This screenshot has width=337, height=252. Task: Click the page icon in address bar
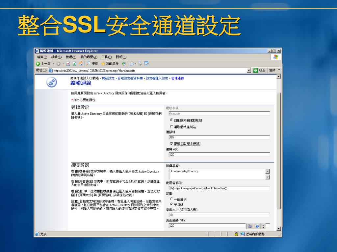pos(50,71)
